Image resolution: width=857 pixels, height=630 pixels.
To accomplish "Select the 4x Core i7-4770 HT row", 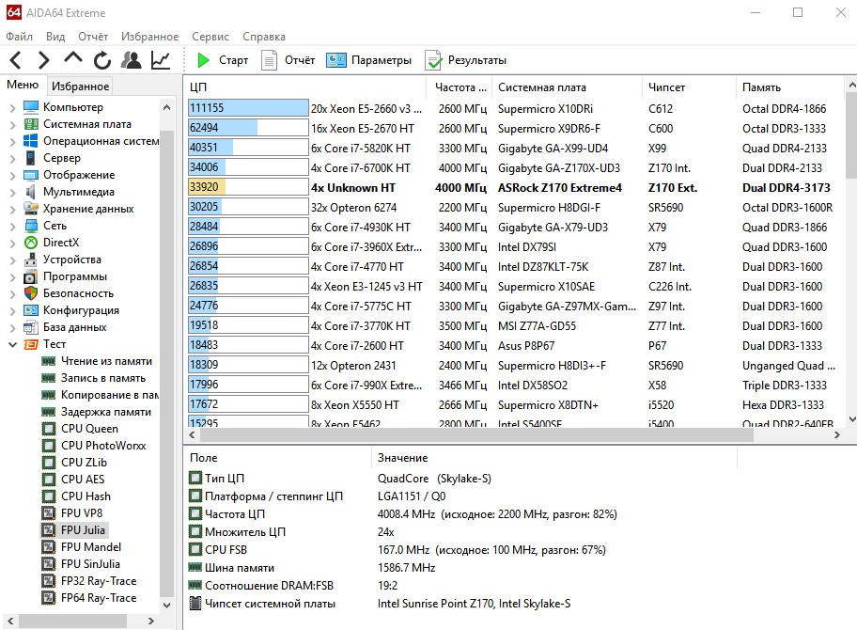I will (514, 267).
